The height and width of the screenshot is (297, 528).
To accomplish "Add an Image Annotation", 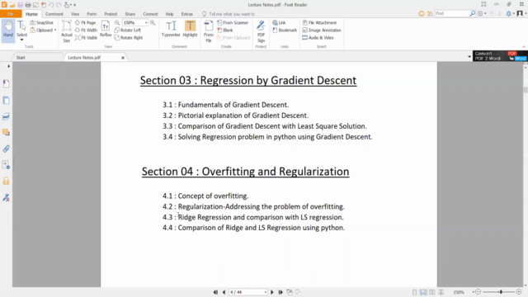I will point(322,30).
